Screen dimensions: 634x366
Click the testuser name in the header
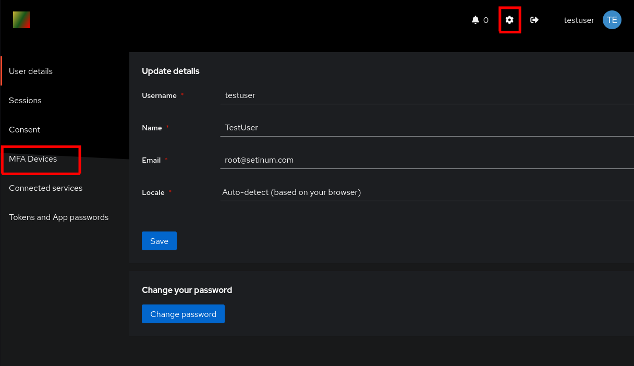[x=579, y=20]
